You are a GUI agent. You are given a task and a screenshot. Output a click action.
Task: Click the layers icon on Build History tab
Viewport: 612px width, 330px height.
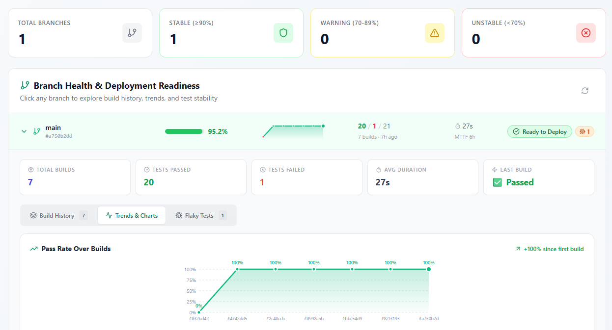pyautogui.click(x=33, y=215)
